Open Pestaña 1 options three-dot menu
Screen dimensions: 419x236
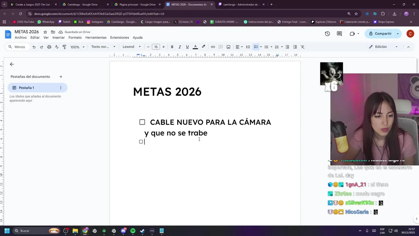pyautogui.click(x=61, y=88)
